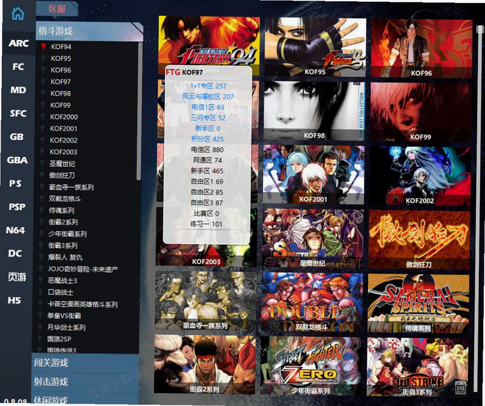Open the 圣魔世纪 game thumbnail

click(x=312, y=238)
